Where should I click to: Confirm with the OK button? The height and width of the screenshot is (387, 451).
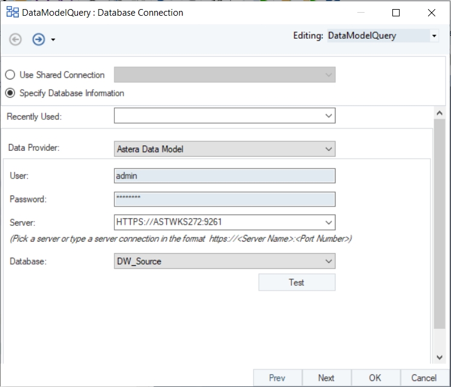click(375, 377)
